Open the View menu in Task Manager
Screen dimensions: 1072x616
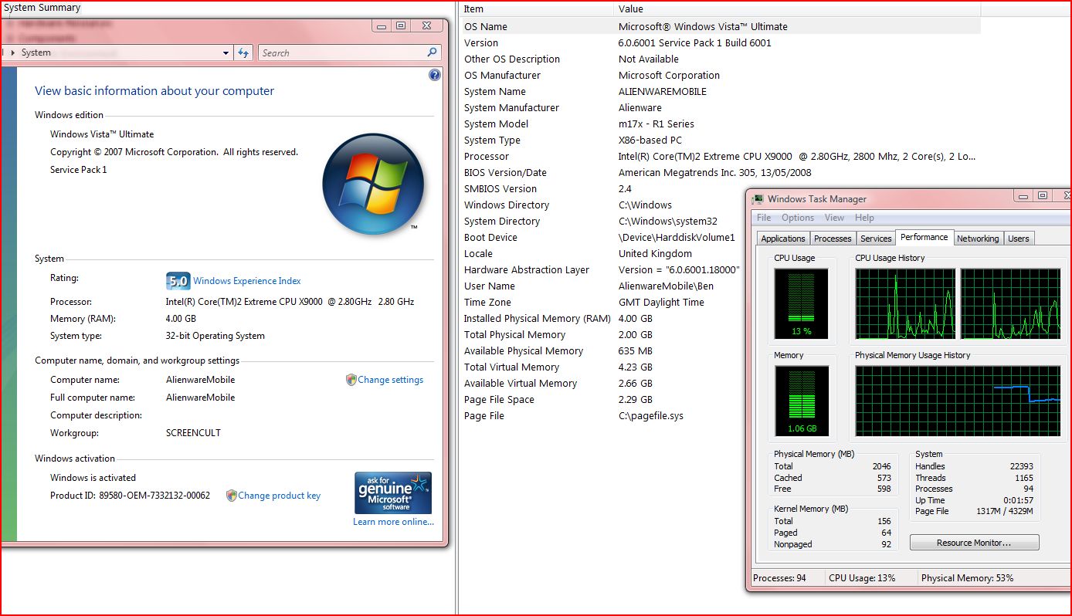tap(835, 218)
